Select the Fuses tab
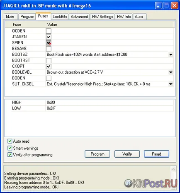 pos(43,16)
